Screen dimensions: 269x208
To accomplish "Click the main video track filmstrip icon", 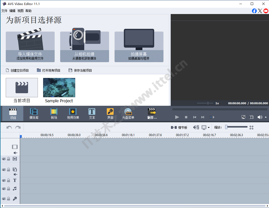I will [x=15, y=147].
